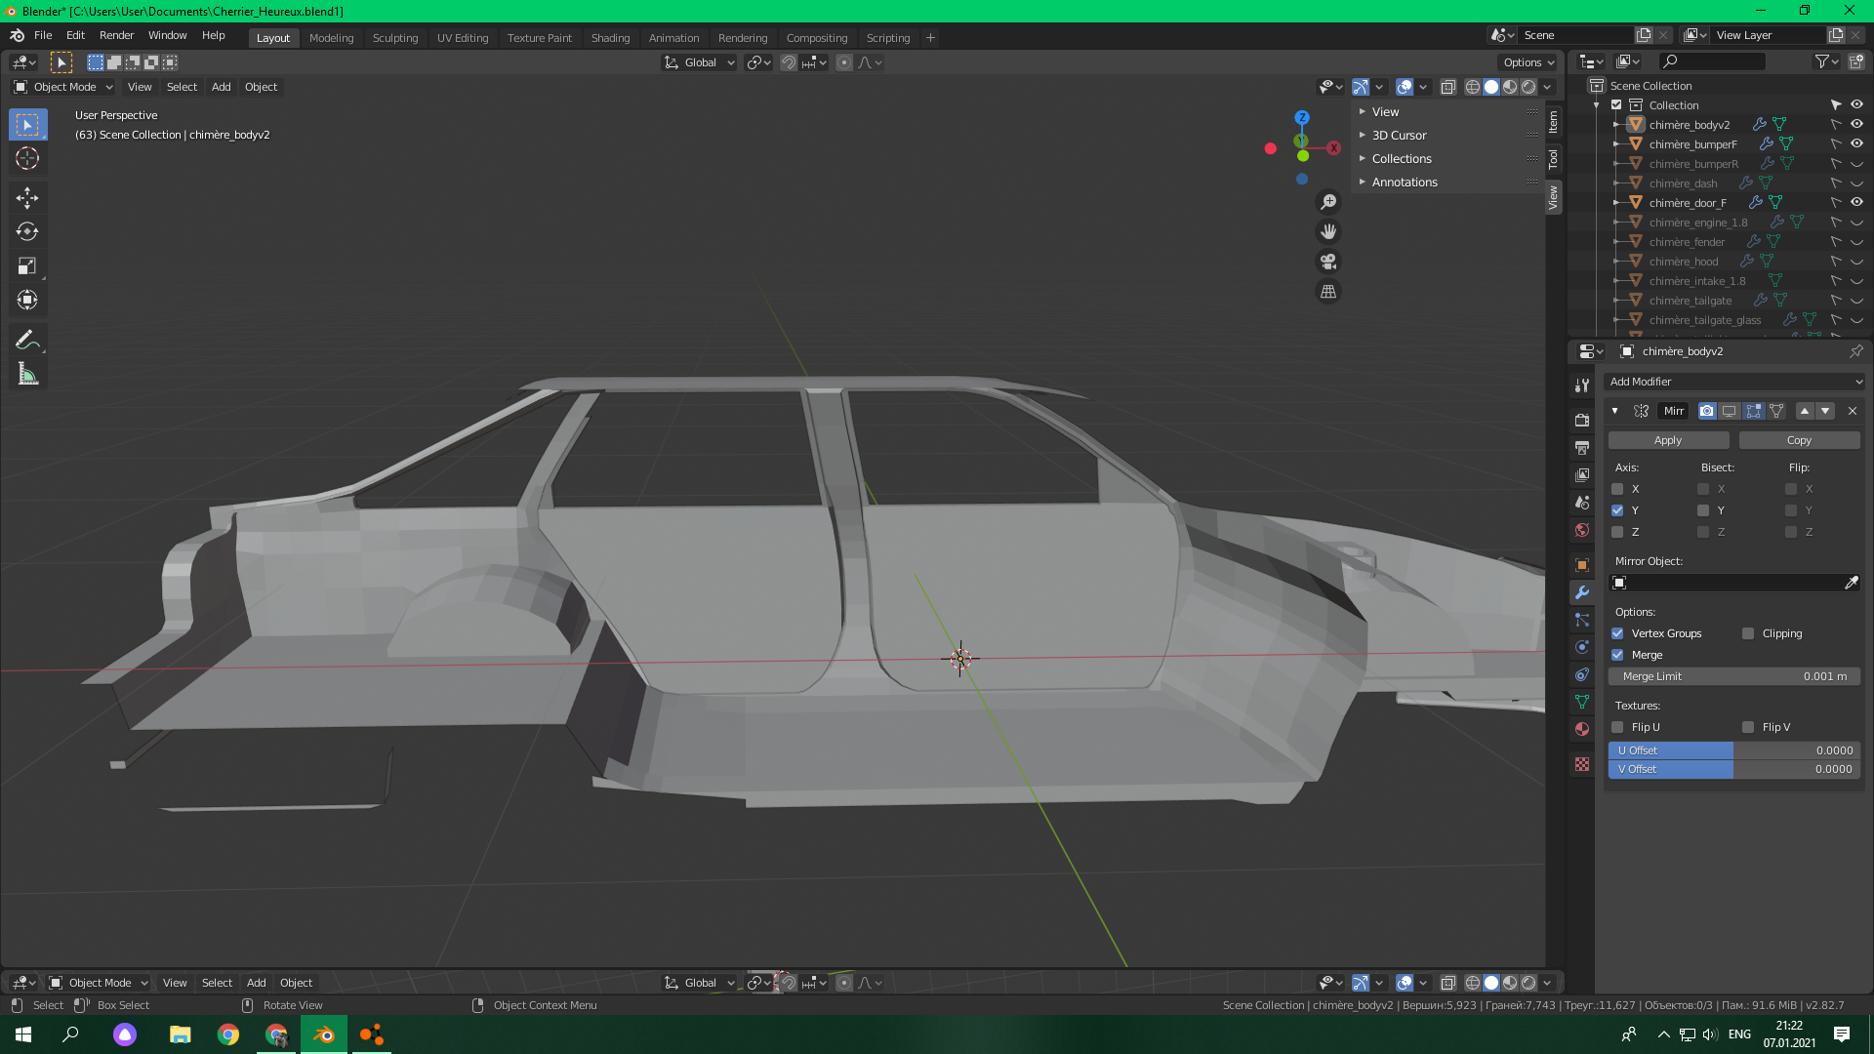Open the Object Mode dropdown at the top
Viewport: 1874px width, 1054px height.
pos(64,87)
